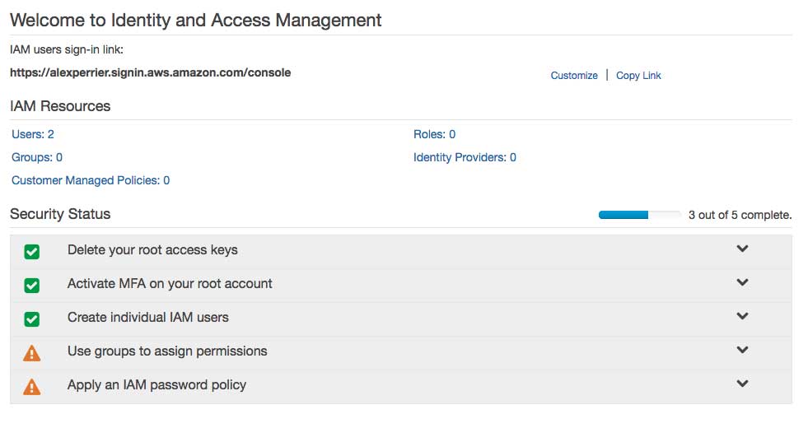Expand the Delete your root access keys chevron
Viewport: 808px width, 428px height.
pyautogui.click(x=742, y=249)
